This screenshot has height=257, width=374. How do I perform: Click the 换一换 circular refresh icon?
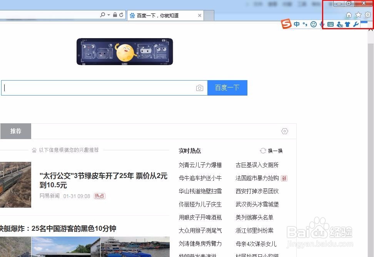pyautogui.click(x=263, y=151)
